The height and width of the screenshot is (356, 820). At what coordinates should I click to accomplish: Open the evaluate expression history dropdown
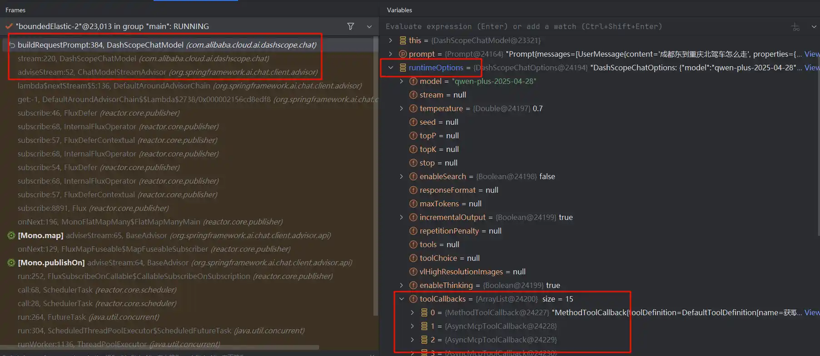tap(814, 27)
